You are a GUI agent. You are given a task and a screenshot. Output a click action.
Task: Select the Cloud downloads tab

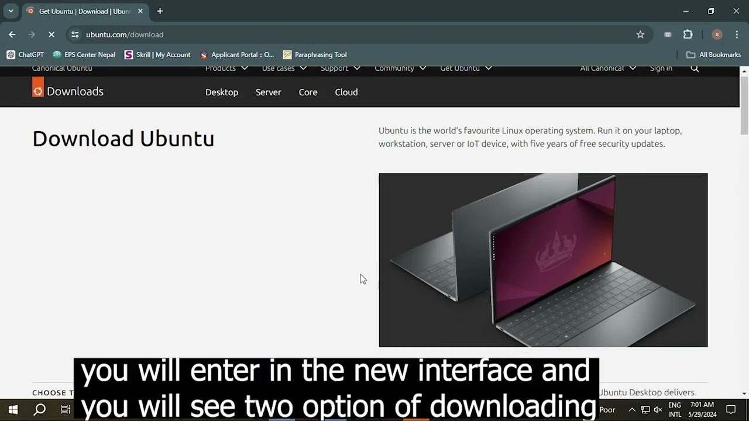[x=346, y=92]
